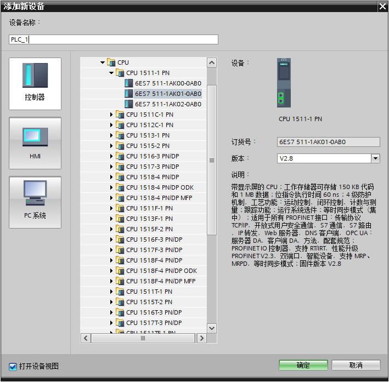Click the tree scroll left arrow
The width and height of the screenshot is (389, 382).
[86, 338]
